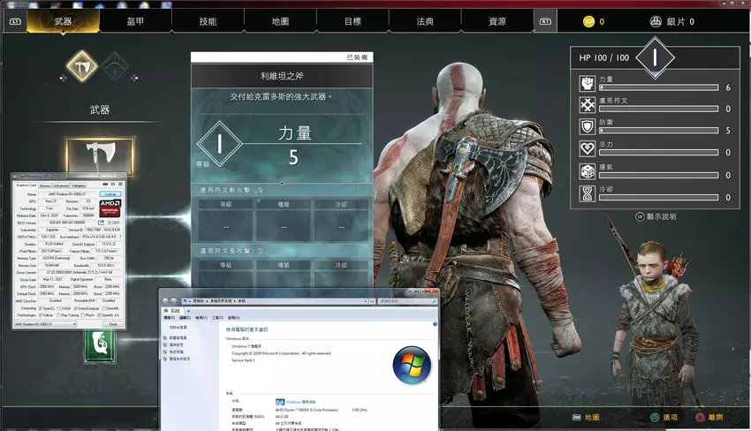
Task: Click the Vitality (活力) heart stat icon
Action: pyautogui.click(x=586, y=149)
